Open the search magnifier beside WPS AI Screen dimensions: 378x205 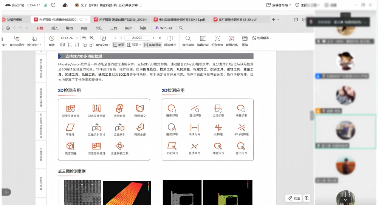(x=181, y=28)
